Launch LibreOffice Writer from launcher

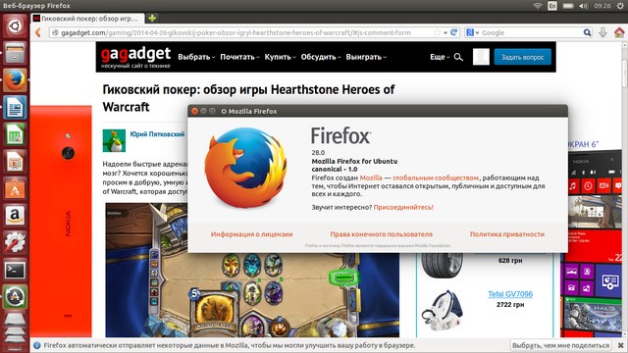click(x=15, y=107)
